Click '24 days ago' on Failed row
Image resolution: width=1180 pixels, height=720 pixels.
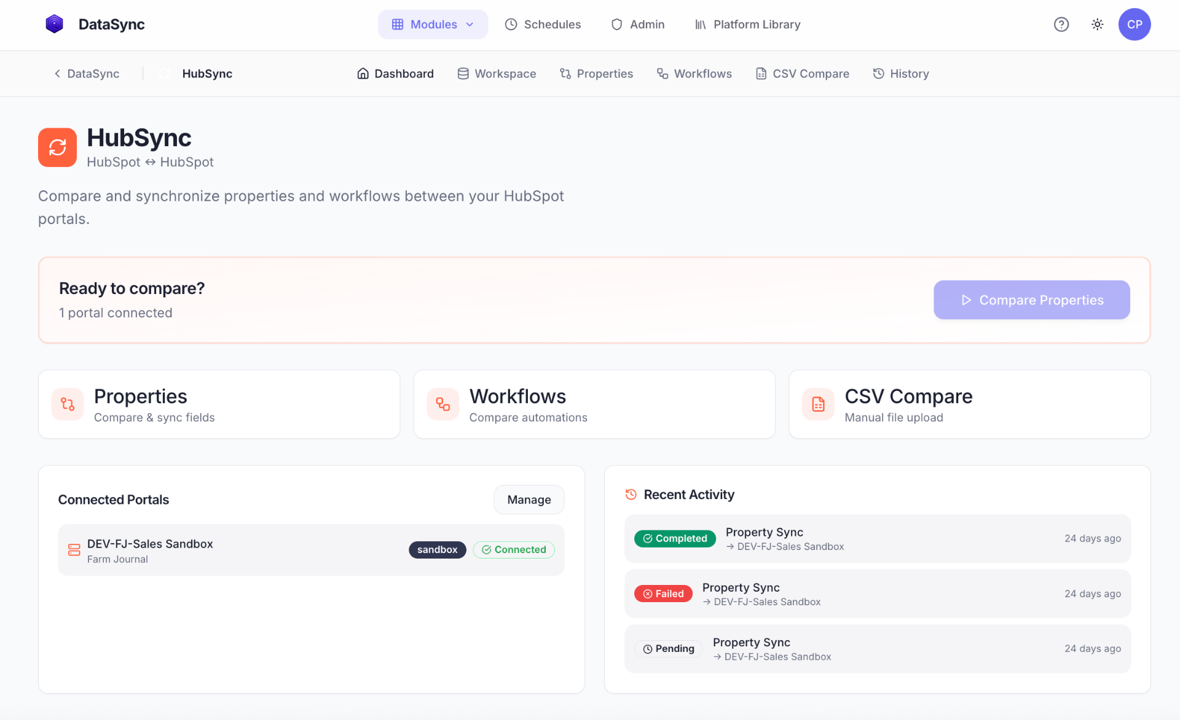1093,594
